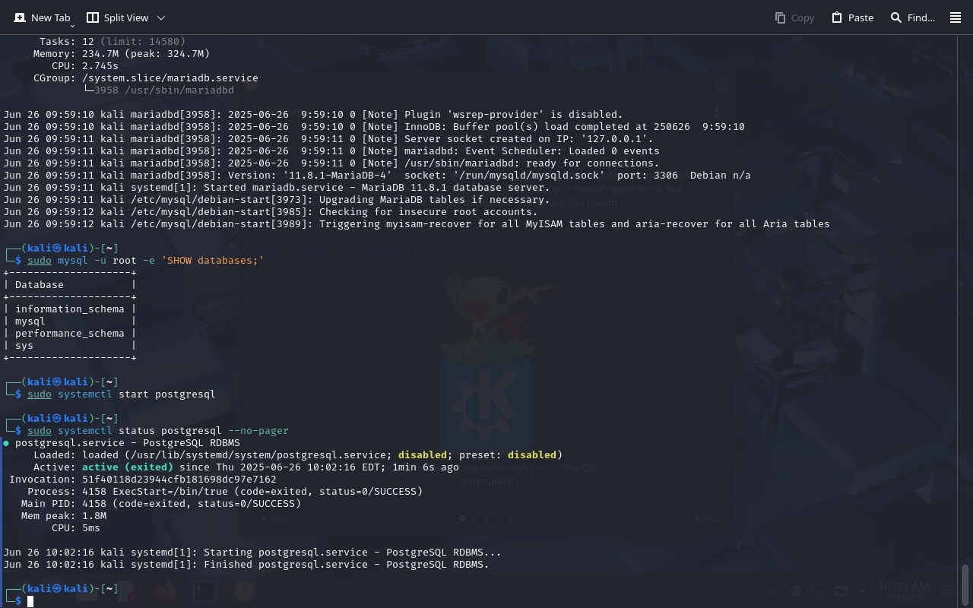The height and width of the screenshot is (608, 973).
Task: Paste clipboard using the Paste button
Action: click(x=852, y=17)
